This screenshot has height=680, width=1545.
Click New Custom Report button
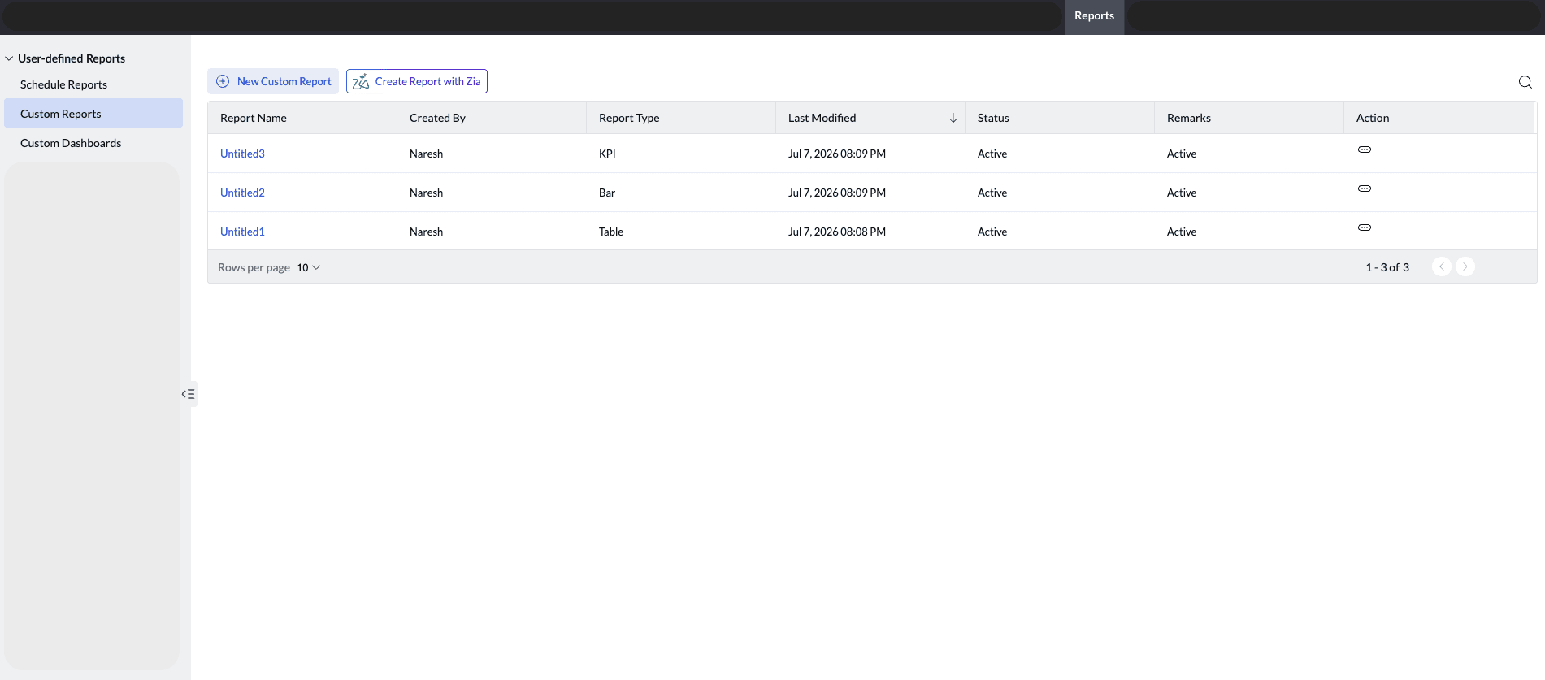pyautogui.click(x=273, y=81)
